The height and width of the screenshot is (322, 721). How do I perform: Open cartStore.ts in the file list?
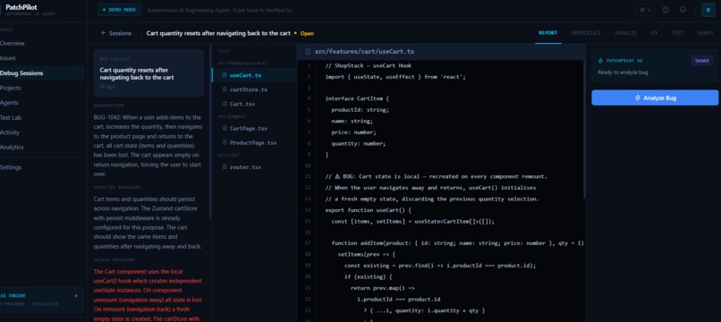point(254,89)
